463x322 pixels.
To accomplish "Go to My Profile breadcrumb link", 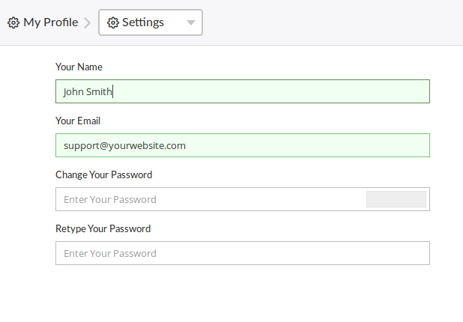I will 50,22.
